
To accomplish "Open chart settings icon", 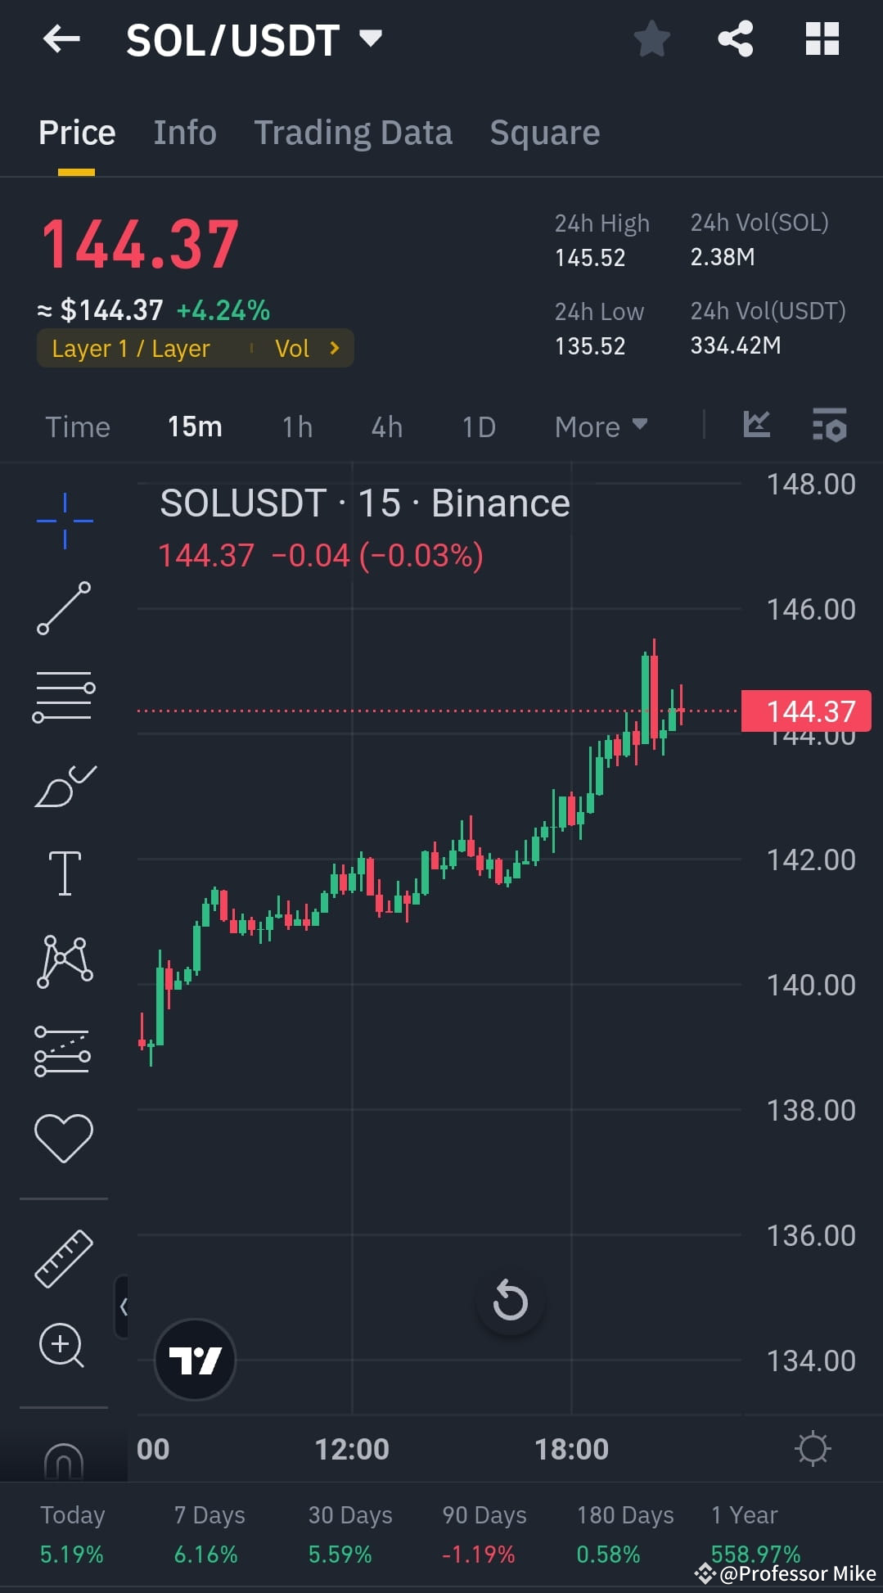I will coord(829,424).
